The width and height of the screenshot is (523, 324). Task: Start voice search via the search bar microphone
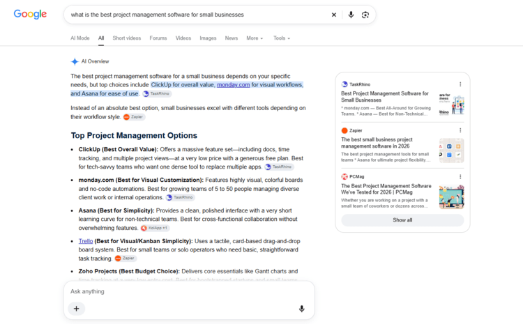point(351,15)
